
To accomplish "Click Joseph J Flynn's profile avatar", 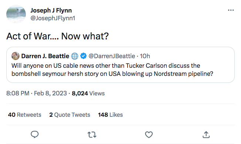I will [16, 14].
